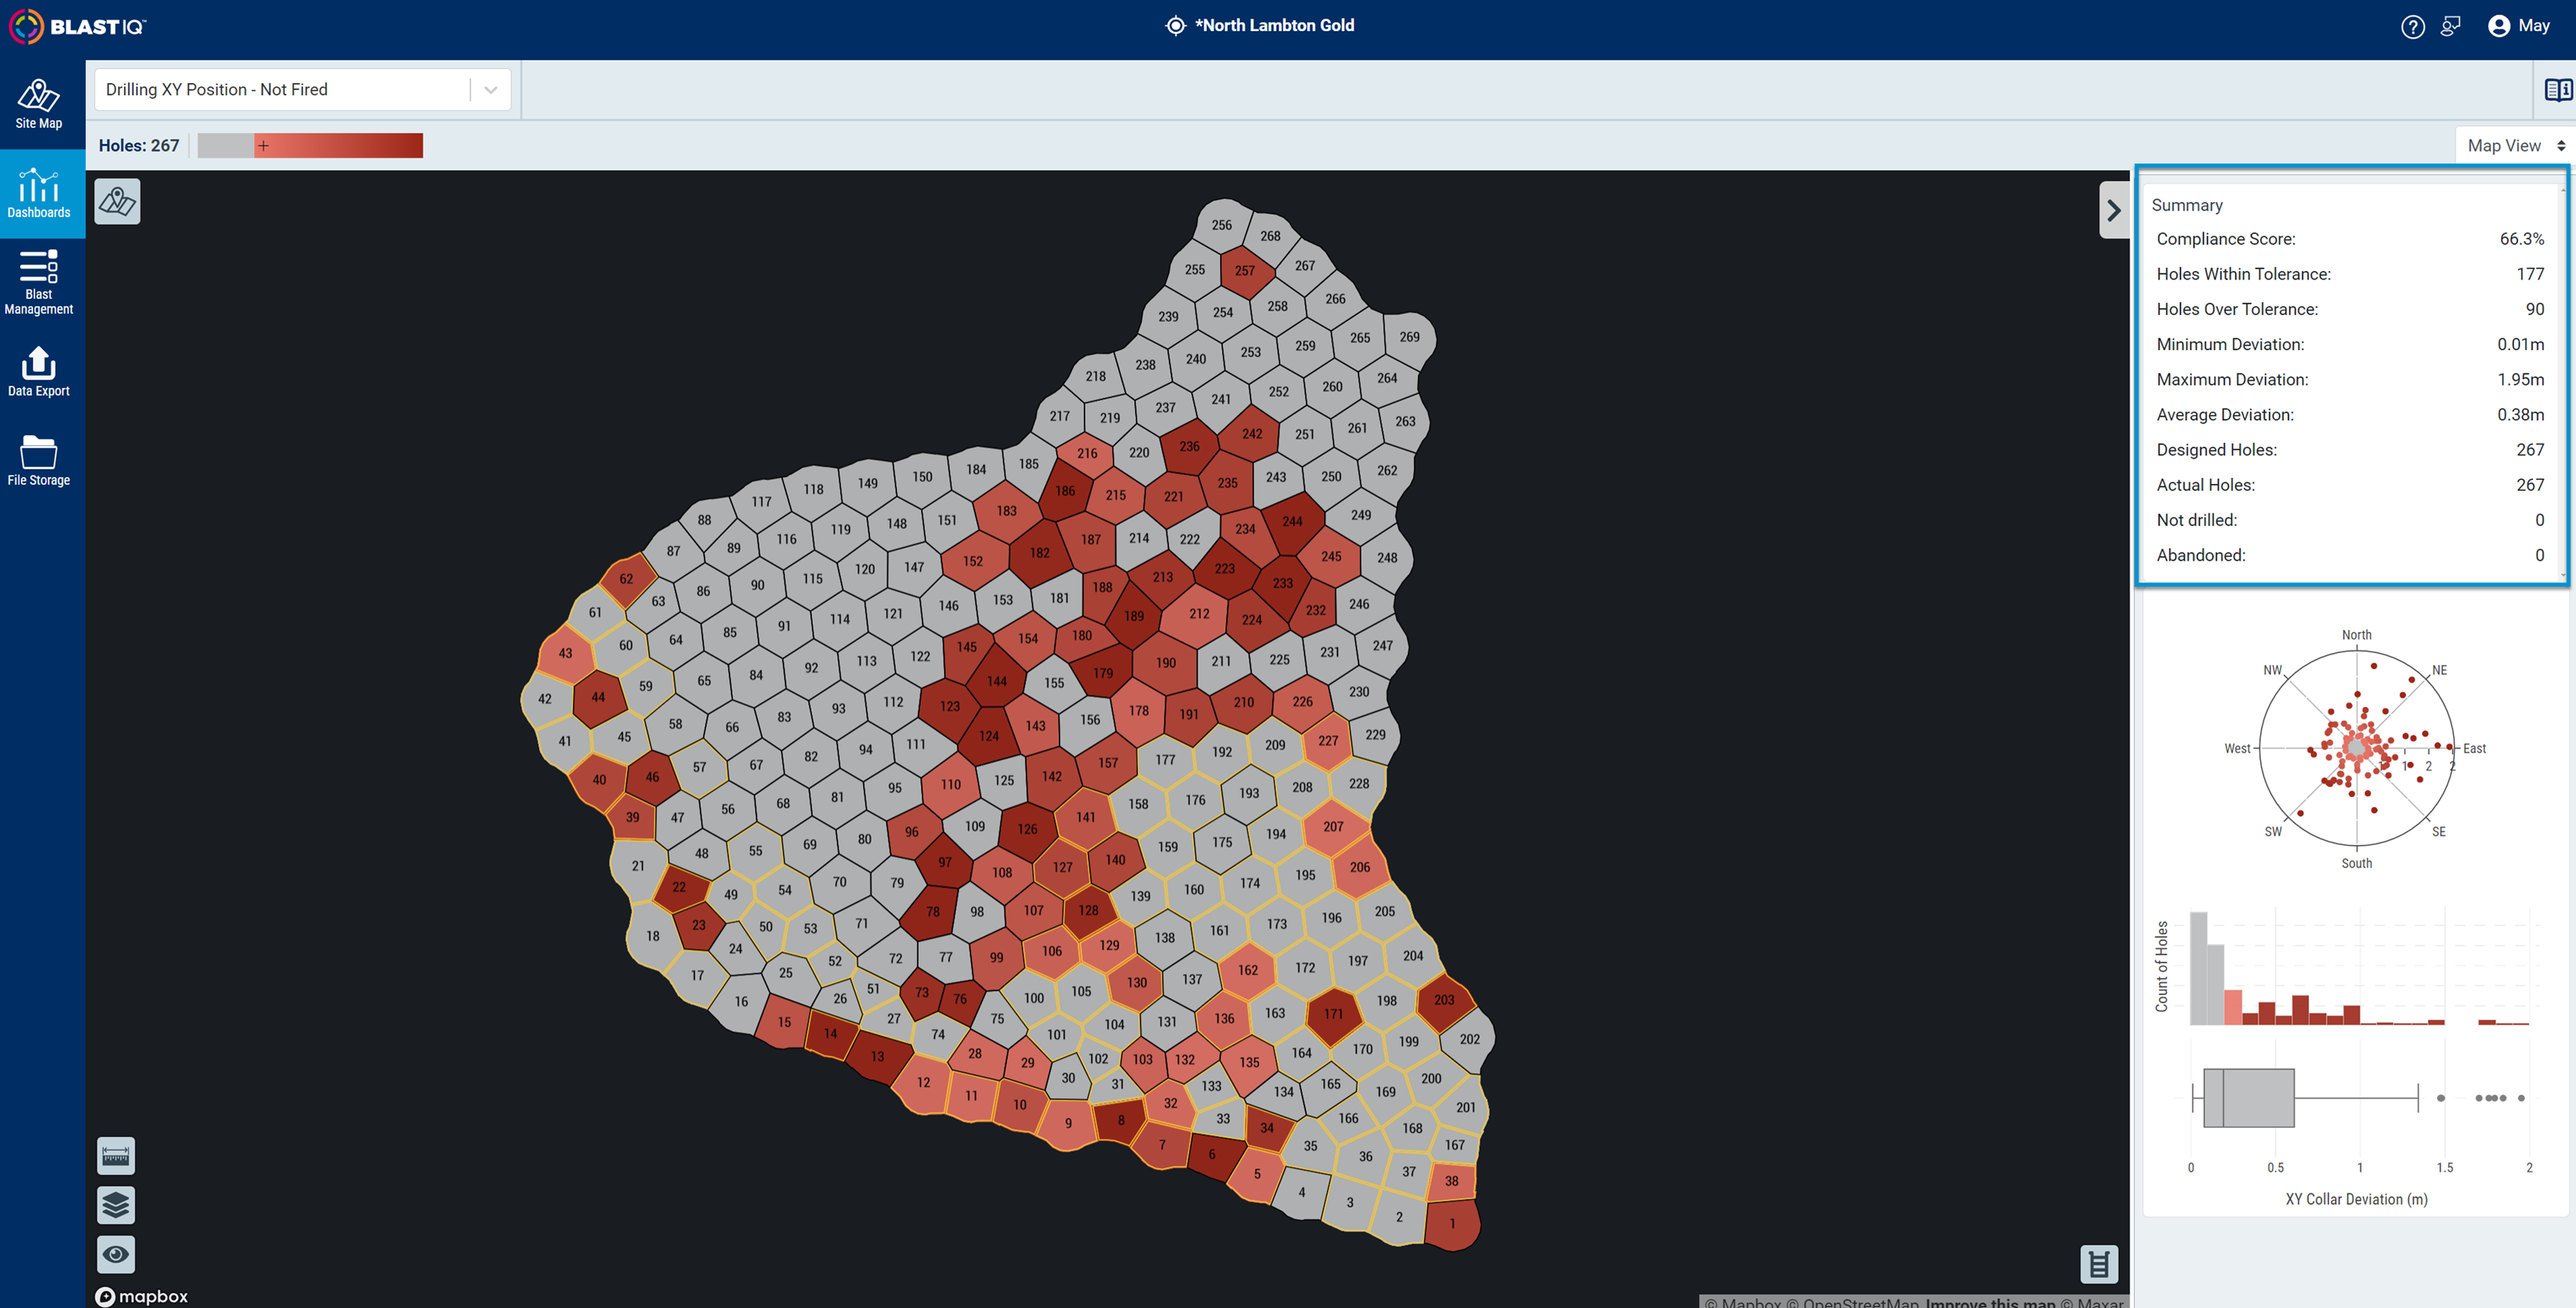Click the Maximum Deviation value 1.95m
Screen dimensions: 2576x1308
[x=2520, y=380]
